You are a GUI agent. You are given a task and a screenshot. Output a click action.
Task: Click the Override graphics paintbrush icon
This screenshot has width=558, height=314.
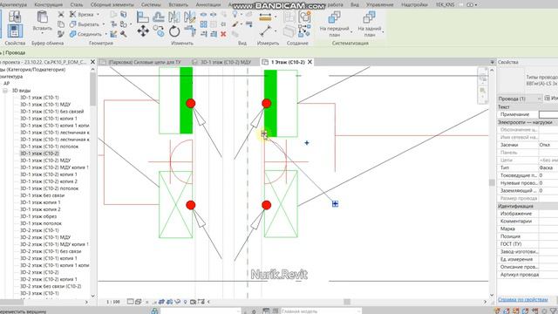[x=235, y=24]
